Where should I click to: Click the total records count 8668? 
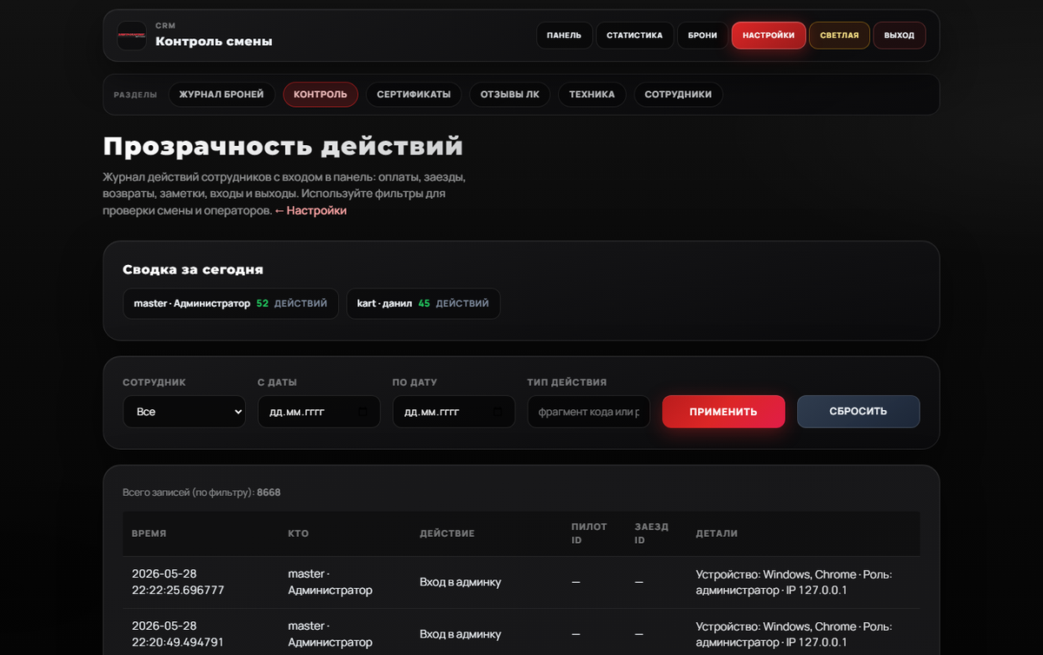tap(269, 493)
